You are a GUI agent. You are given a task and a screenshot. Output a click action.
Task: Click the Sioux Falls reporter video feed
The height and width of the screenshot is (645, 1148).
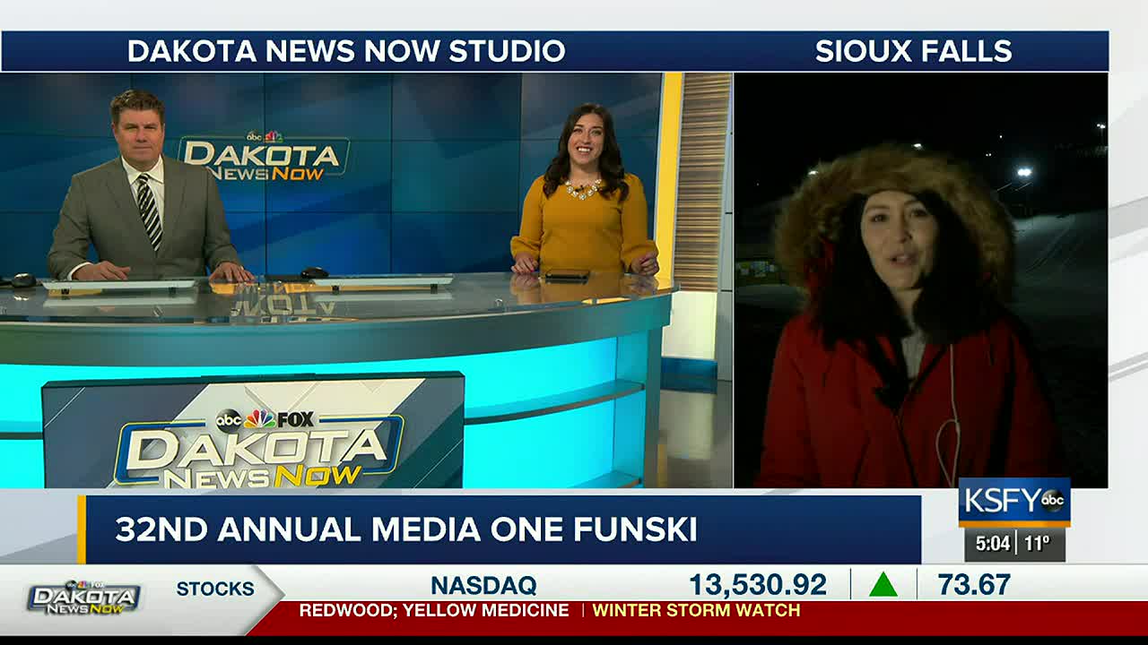coord(921,280)
